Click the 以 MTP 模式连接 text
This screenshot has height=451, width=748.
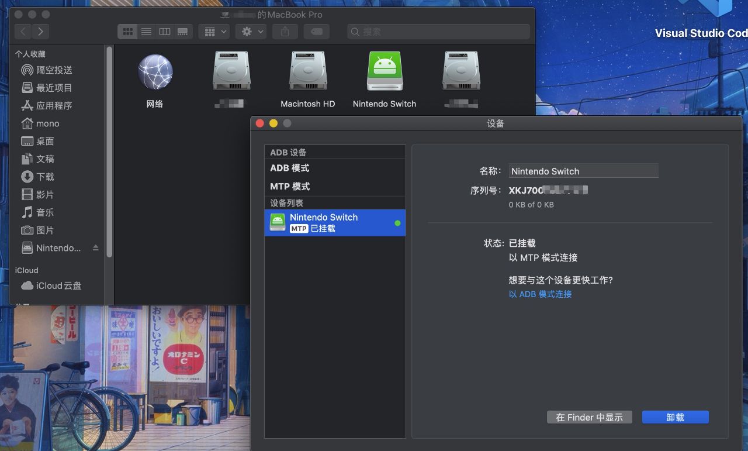pos(543,257)
